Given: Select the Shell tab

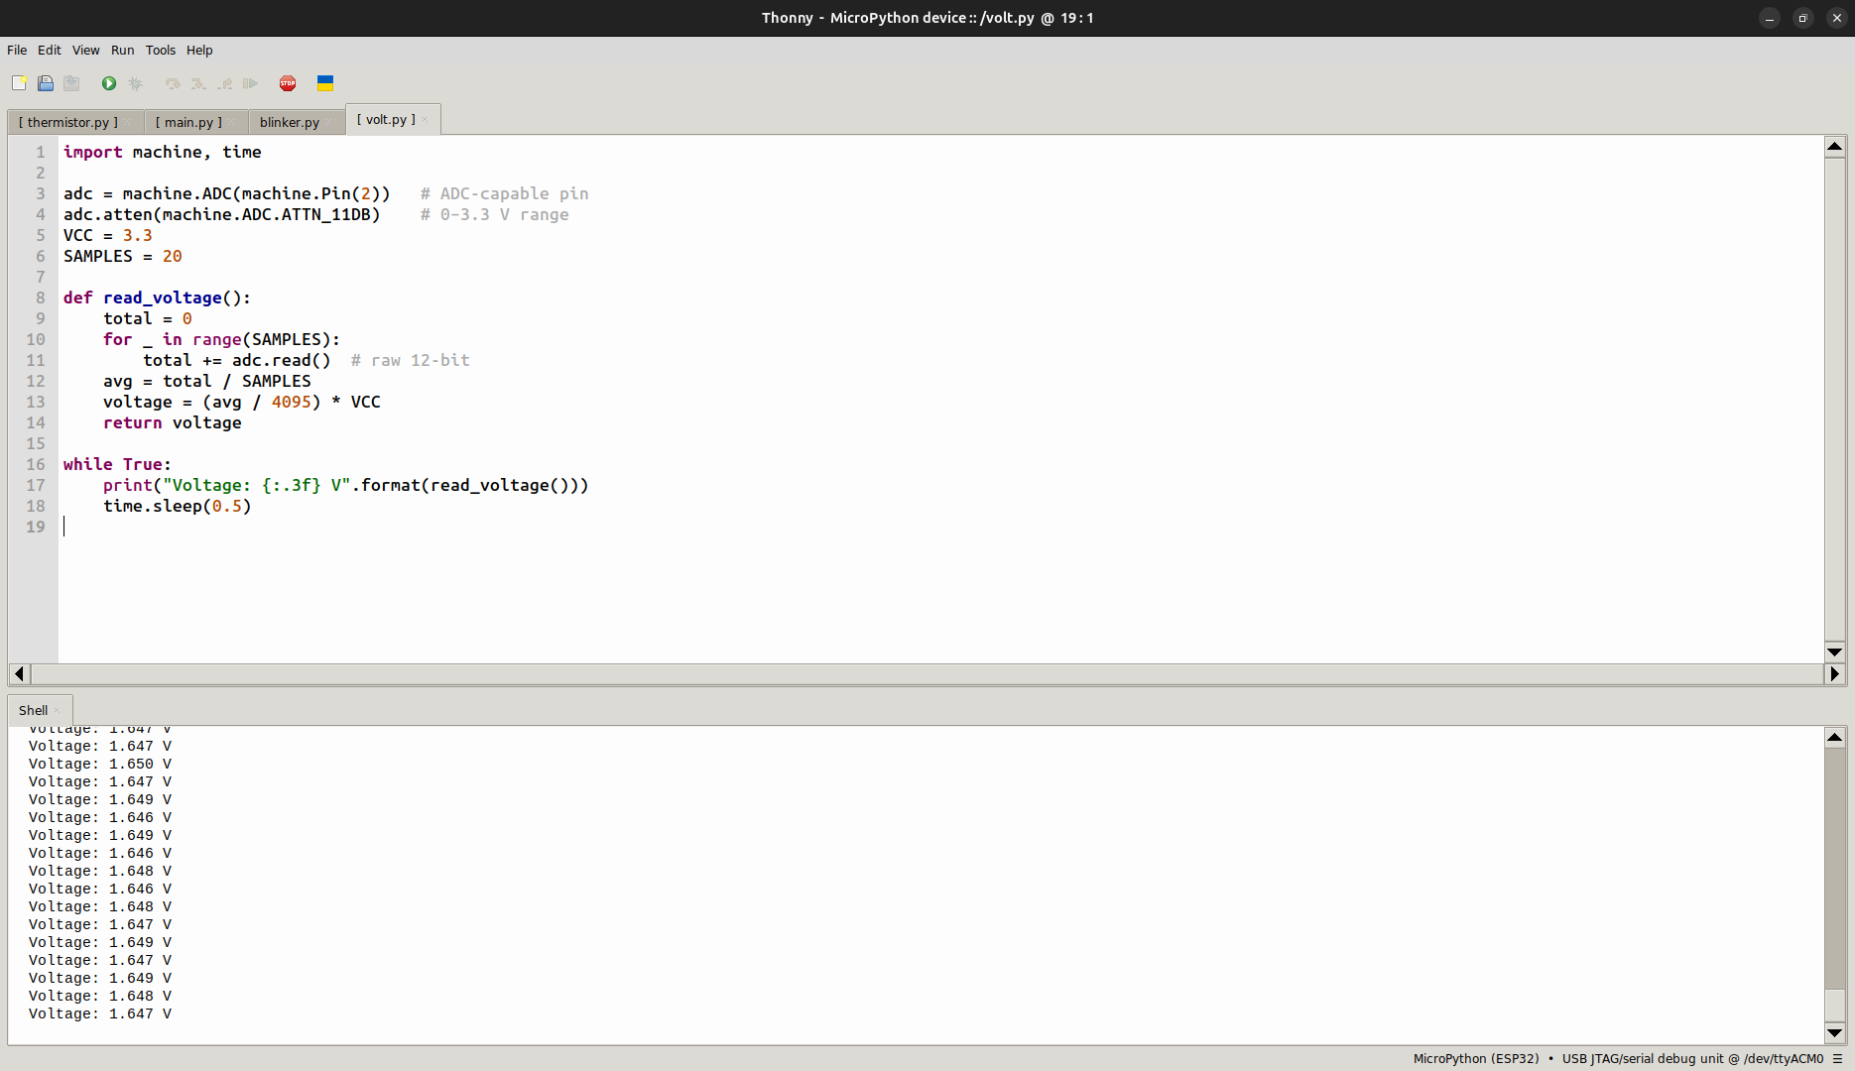Looking at the screenshot, I should pos(33,709).
